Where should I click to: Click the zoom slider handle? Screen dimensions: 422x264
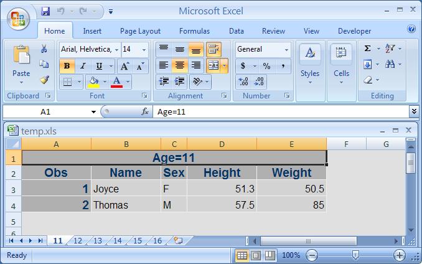[355, 255]
